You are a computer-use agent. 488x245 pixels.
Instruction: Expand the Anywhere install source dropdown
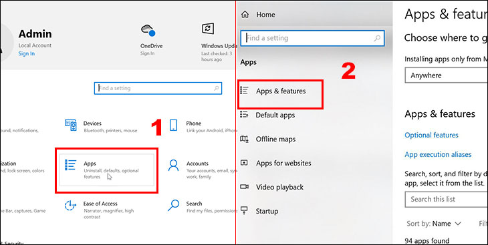pos(447,75)
